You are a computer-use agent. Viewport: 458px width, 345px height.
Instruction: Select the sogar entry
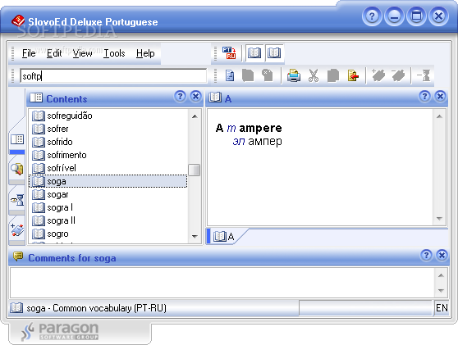click(x=108, y=194)
